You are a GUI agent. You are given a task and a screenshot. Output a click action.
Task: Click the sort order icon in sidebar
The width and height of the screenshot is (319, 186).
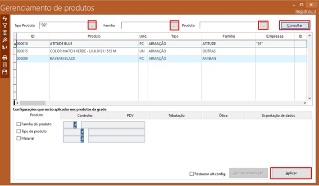[5, 47]
